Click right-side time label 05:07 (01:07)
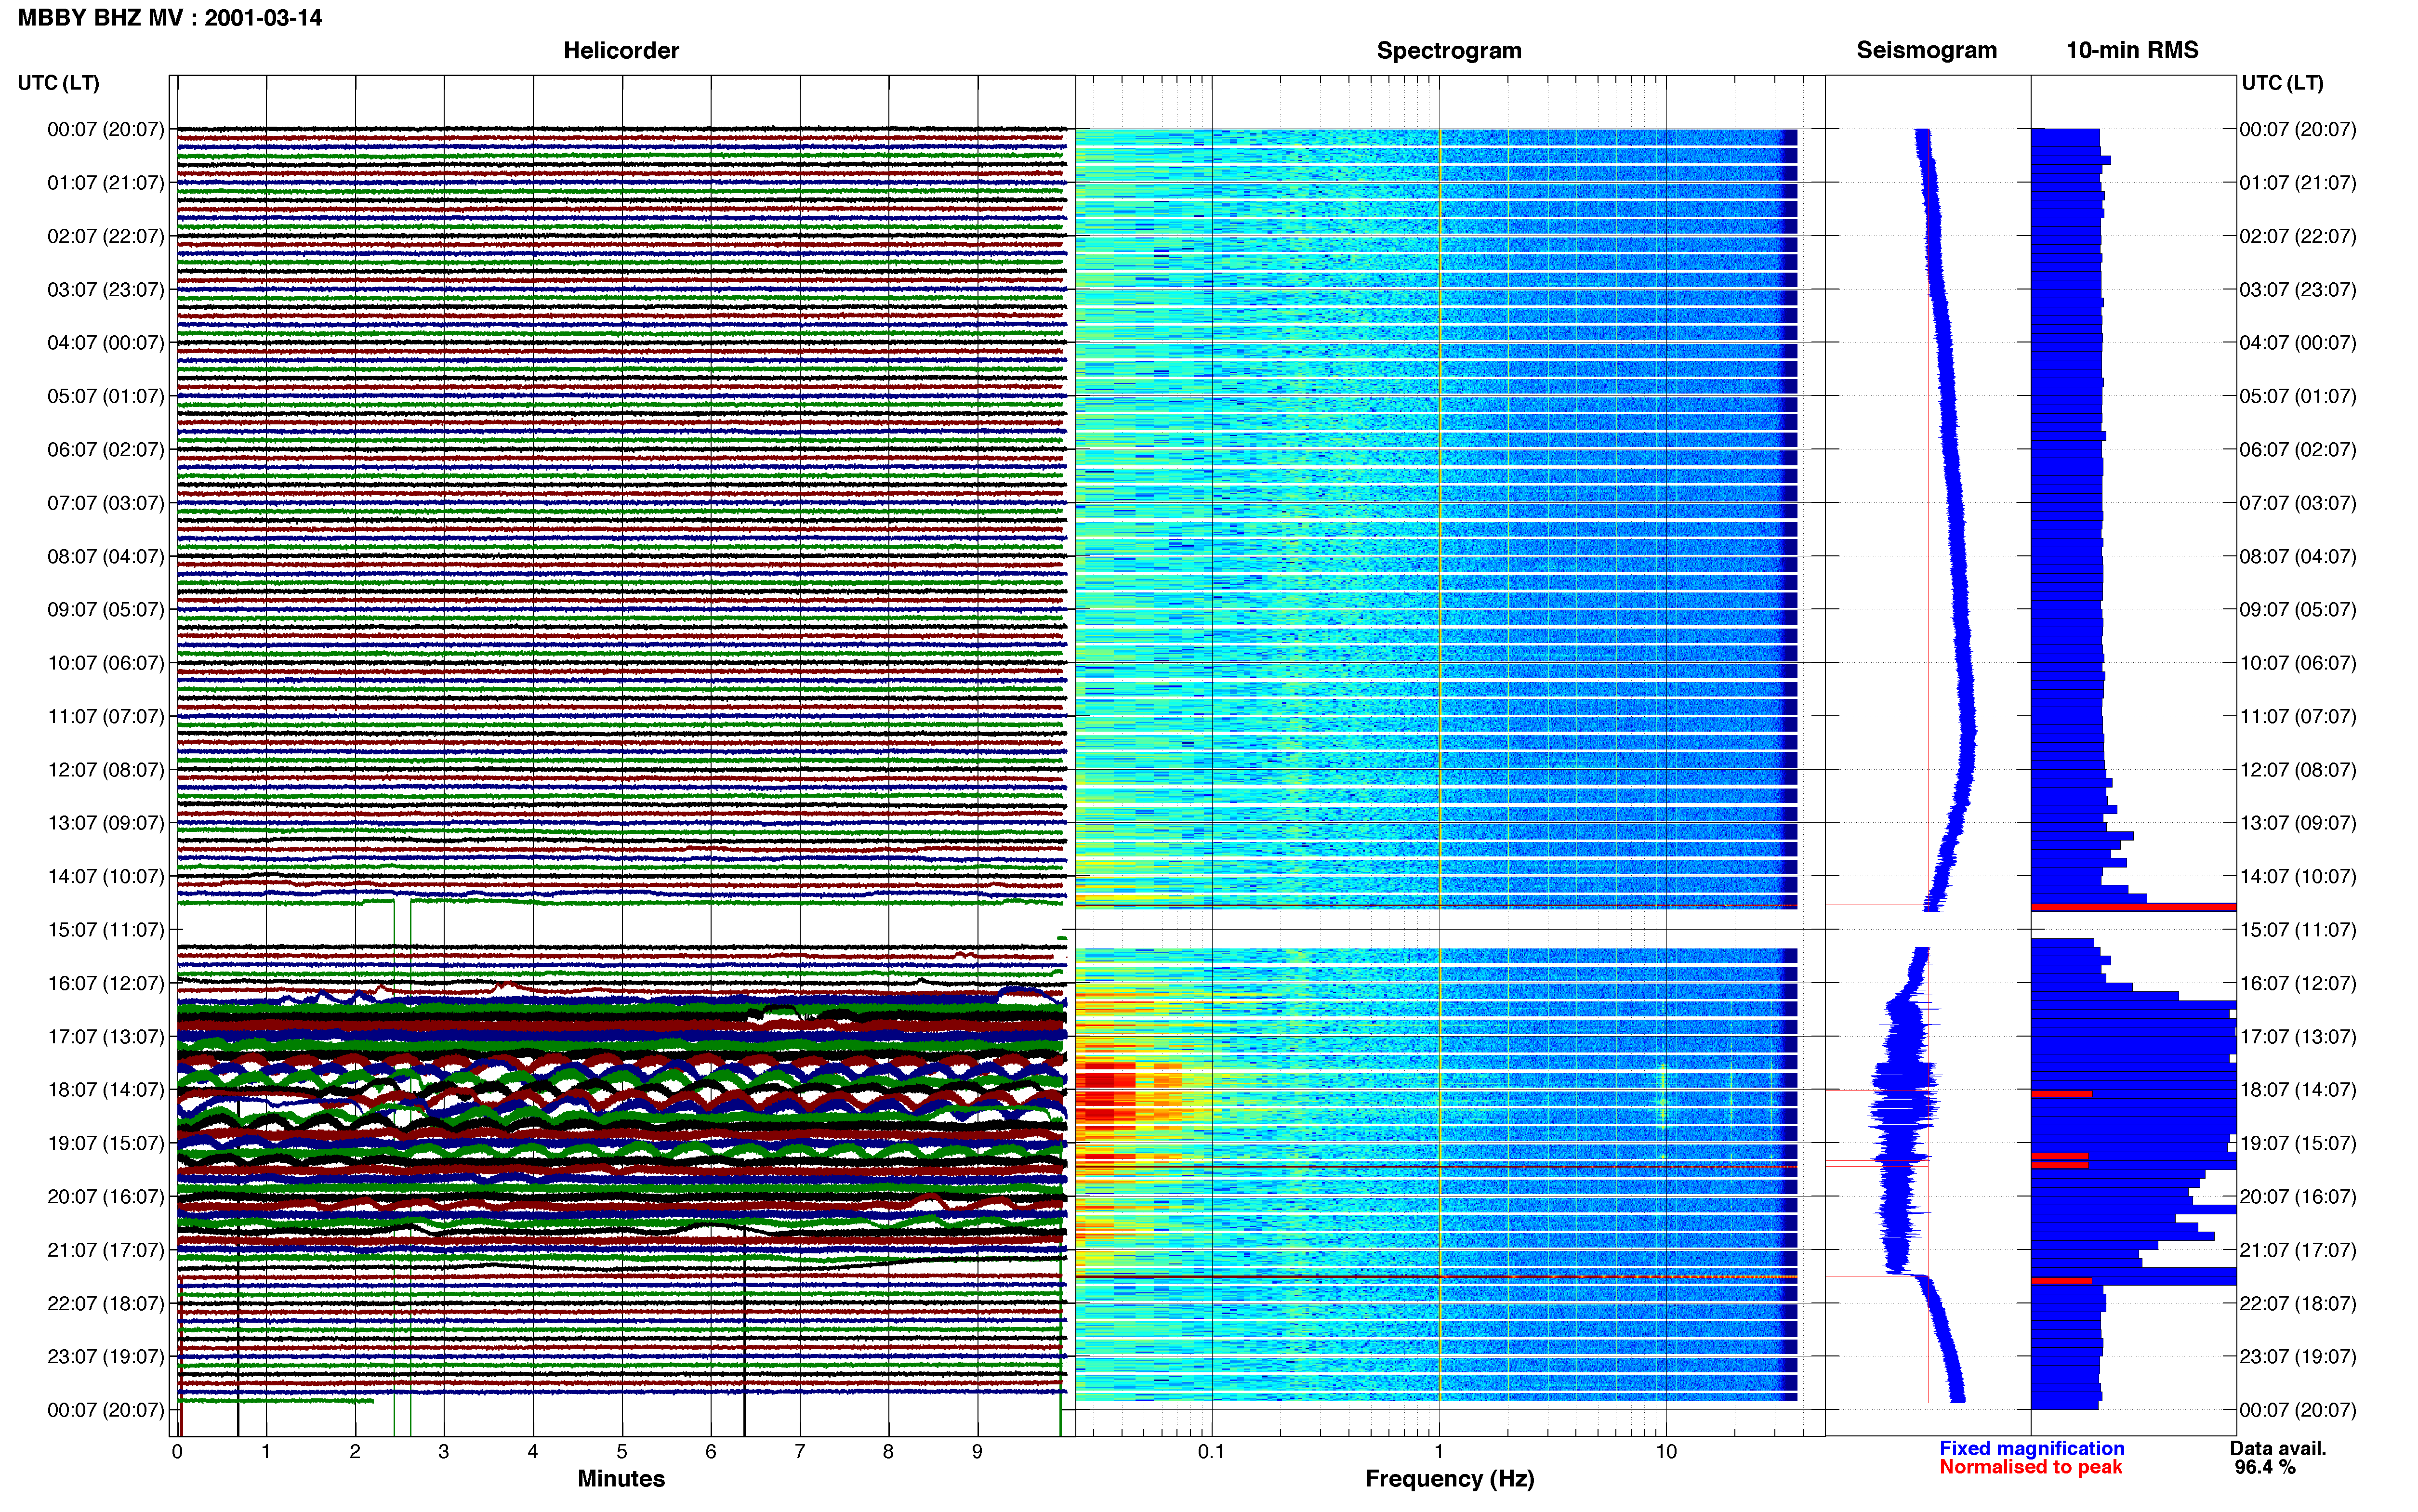 2297,396
